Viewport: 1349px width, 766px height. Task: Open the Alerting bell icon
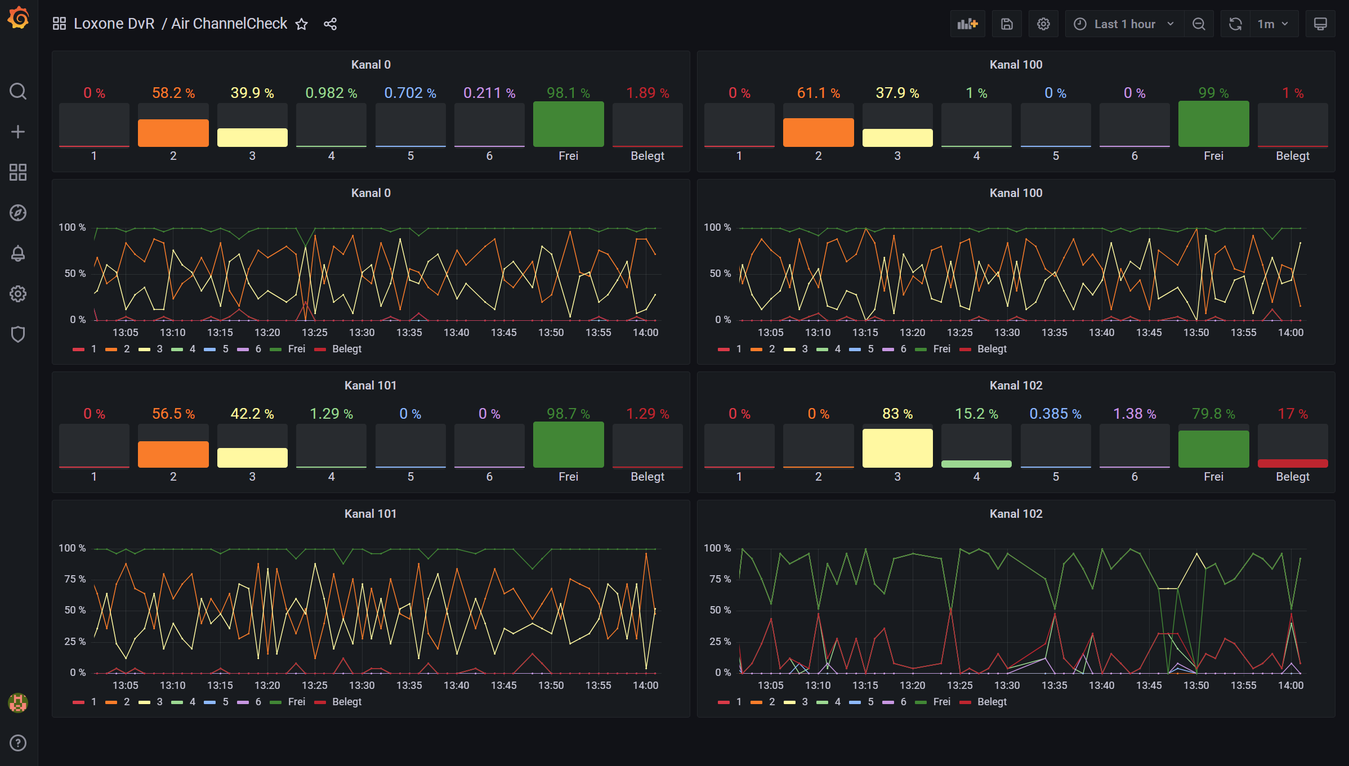(18, 253)
